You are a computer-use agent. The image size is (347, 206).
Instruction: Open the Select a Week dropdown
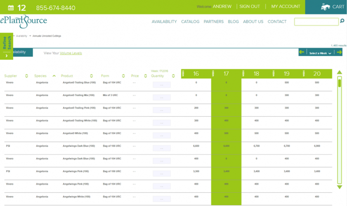(x=320, y=53)
